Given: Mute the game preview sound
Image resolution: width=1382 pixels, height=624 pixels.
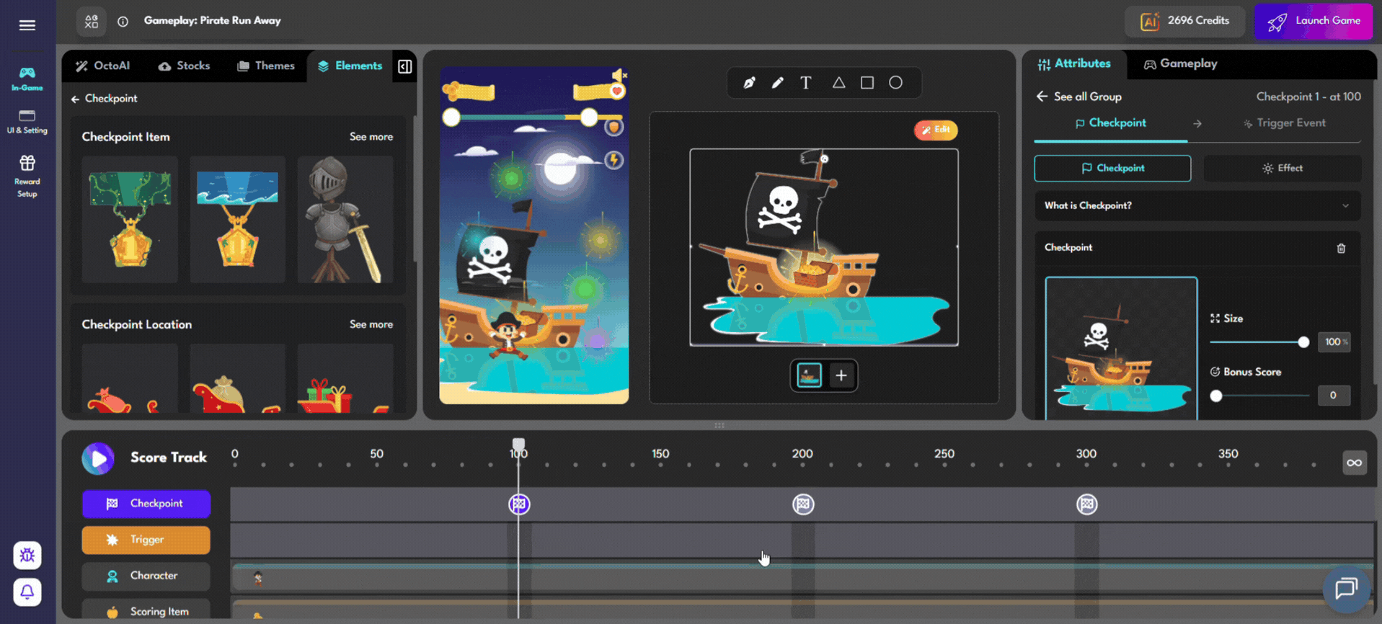Looking at the screenshot, I should point(619,75).
